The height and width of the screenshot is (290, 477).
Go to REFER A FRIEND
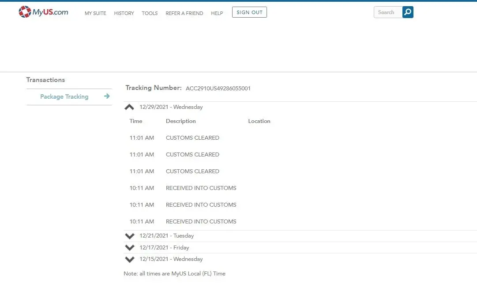tap(184, 13)
